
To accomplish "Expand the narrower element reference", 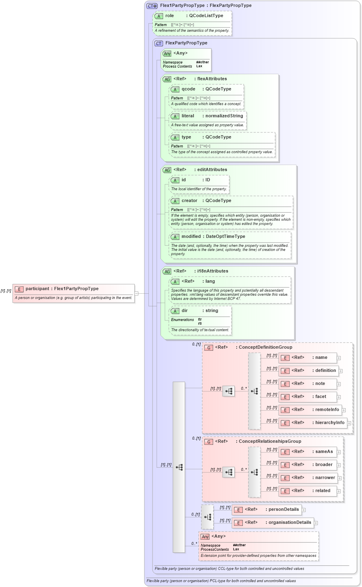I will (x=340, y=479).
